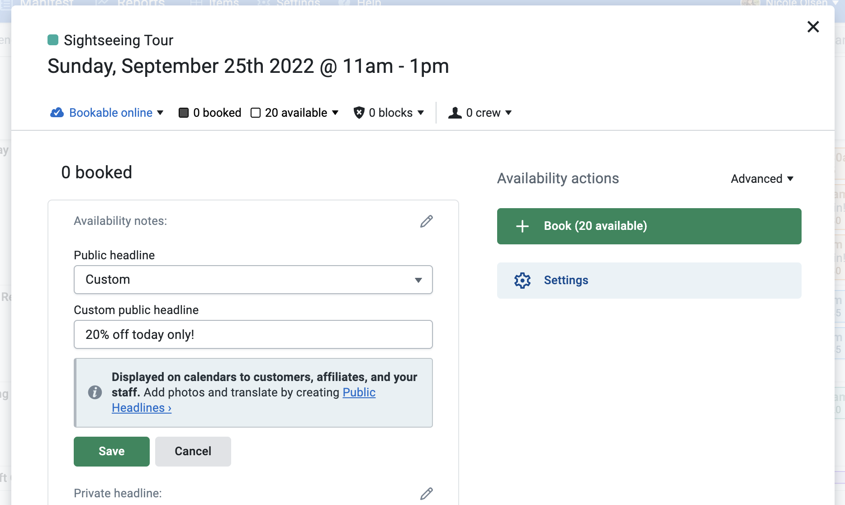The image size is (845, 505).
Task: Toggle the 20 available checkbox
Action: [256, 113]
